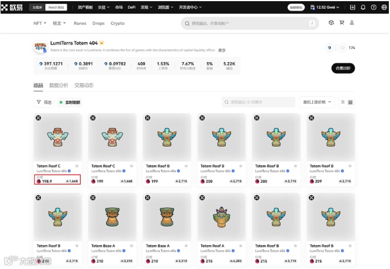Click the 1.53% stat value

tap(163, 64)
